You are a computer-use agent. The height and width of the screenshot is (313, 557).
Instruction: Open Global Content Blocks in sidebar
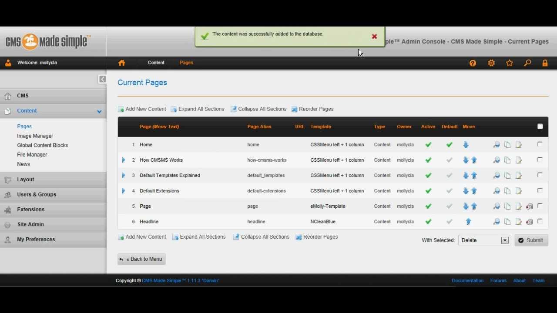pos(42,145)
